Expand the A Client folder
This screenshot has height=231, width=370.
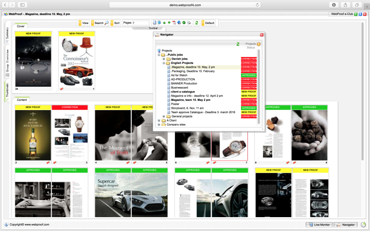pyautogui.click(x=159, y=121)
